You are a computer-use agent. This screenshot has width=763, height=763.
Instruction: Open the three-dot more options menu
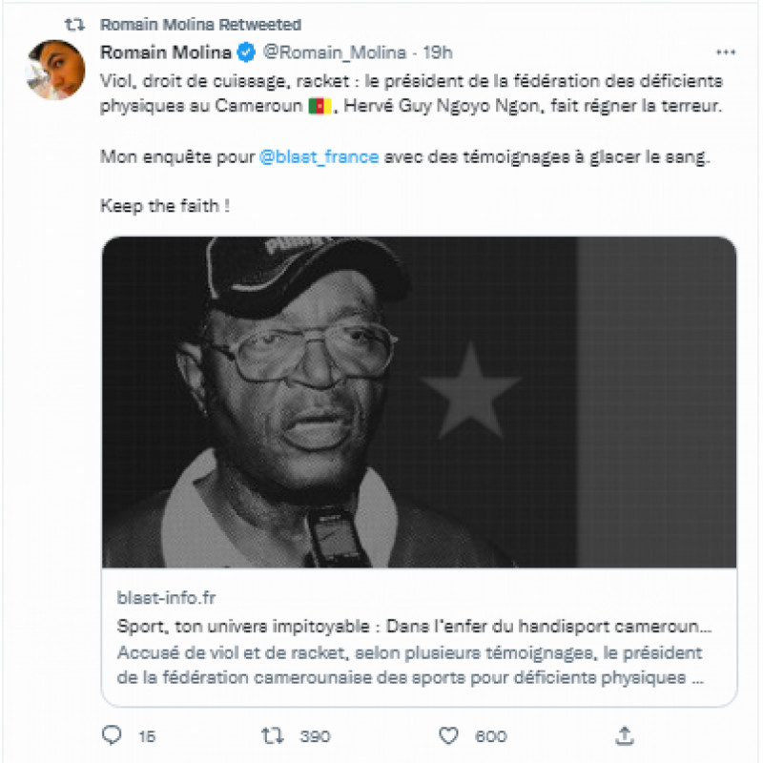click(x=726, y=52)
